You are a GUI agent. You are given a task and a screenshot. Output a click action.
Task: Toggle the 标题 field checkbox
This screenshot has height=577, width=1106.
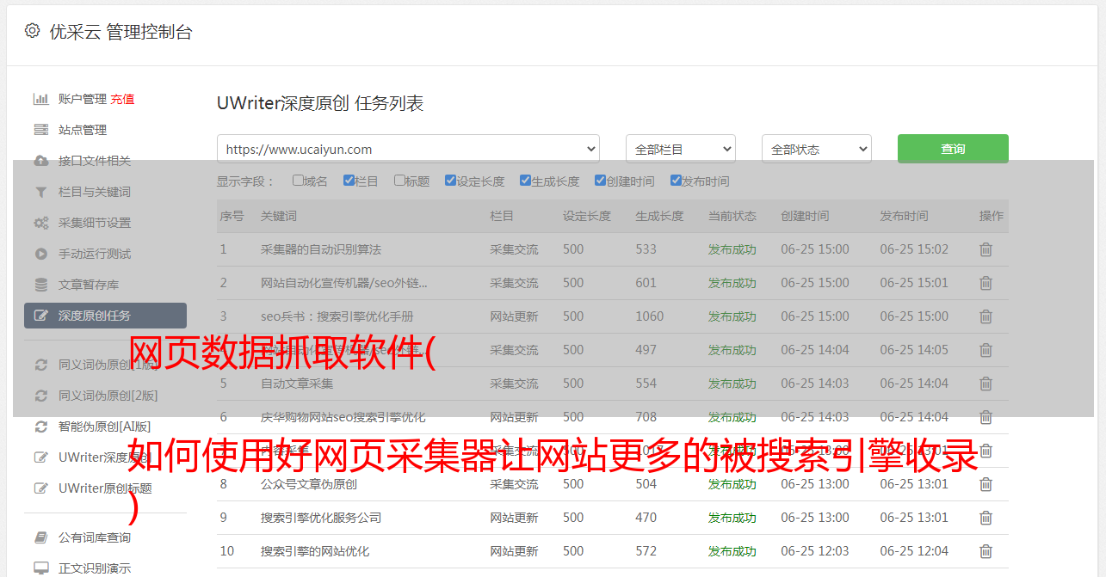[399, 181]
